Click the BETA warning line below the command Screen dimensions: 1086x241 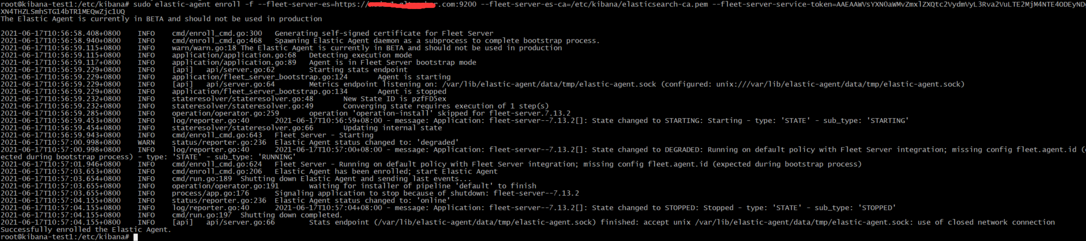[161, 19]
